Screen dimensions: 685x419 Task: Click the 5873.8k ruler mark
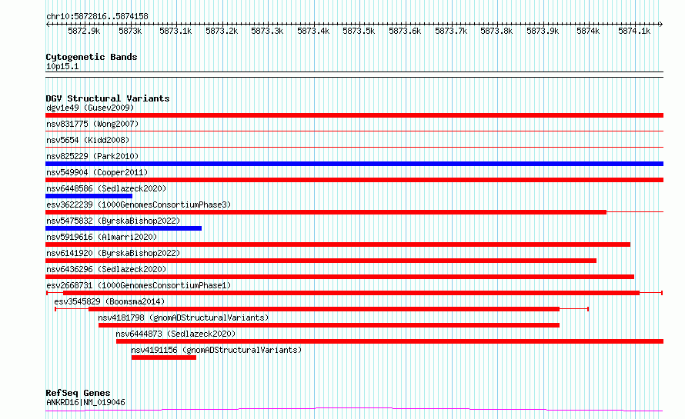[x=496, y=31]
